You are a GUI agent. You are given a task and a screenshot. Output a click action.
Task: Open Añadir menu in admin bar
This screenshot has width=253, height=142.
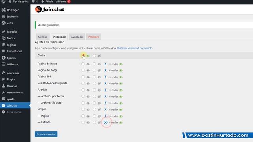[x=49, y=2]
